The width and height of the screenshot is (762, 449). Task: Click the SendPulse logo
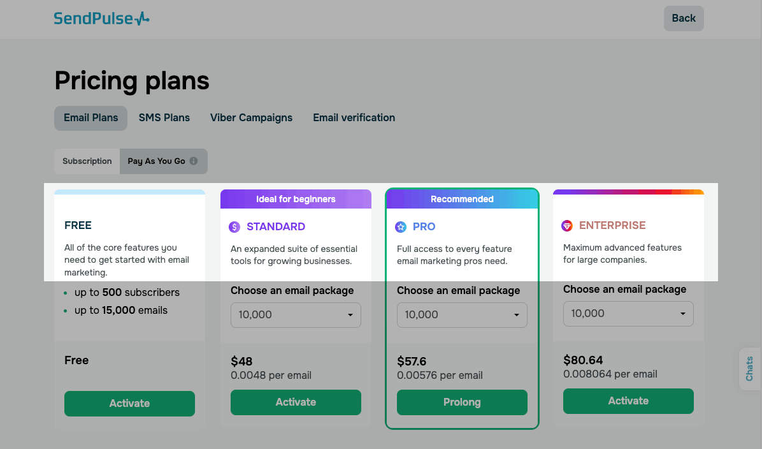tap(101, 18)
